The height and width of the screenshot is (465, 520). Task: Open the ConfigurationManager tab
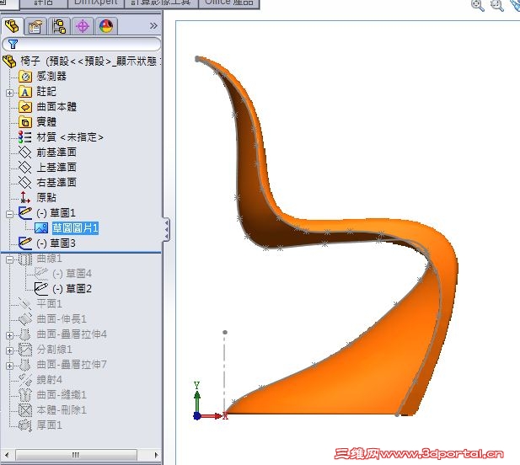(59, 26)
